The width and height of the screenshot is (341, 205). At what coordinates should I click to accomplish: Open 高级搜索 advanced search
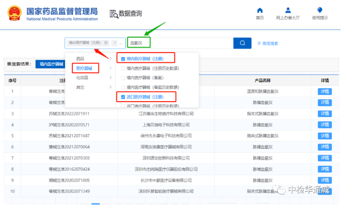coord(267,43)
